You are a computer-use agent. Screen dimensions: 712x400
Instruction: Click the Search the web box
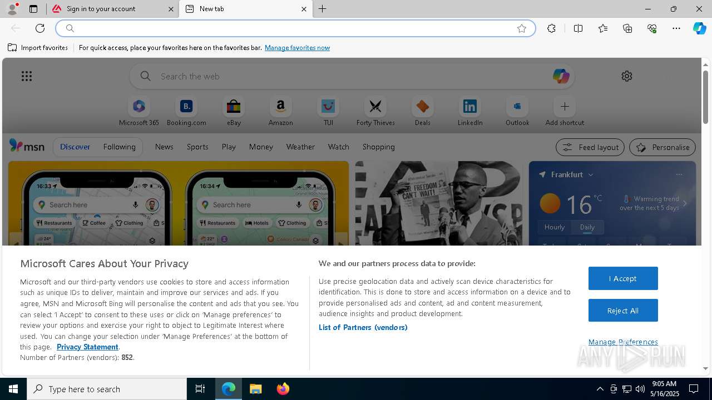[352, 76]
